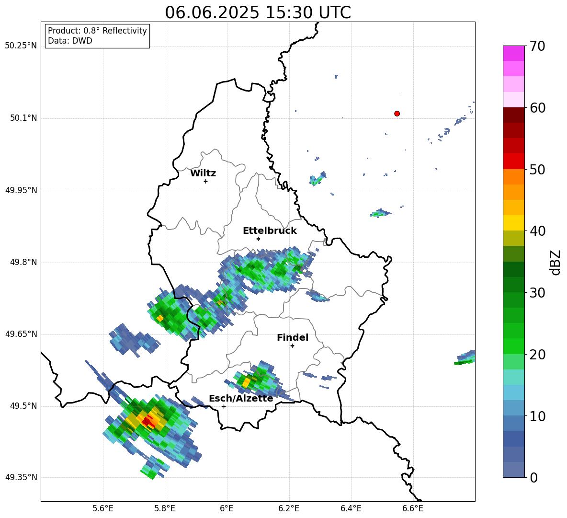
Task: Click the Wiltz city label
Action: tap(203, 173)
